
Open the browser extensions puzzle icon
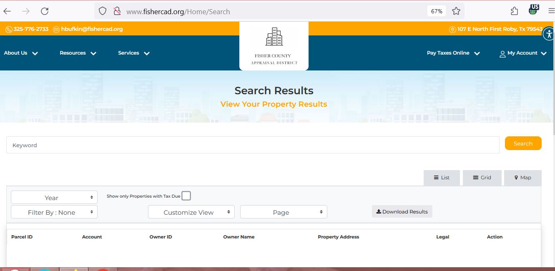click(514, 11)
